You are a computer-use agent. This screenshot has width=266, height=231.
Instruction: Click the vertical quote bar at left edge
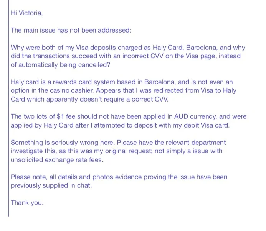(x=9, y=108)
